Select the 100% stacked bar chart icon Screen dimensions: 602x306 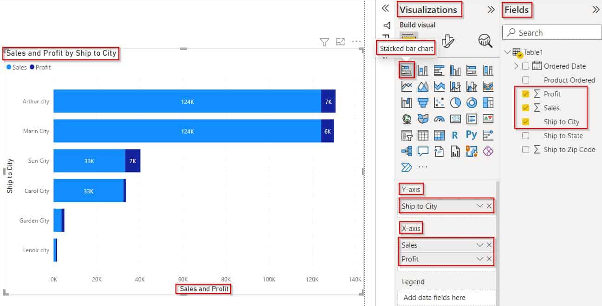472,70
